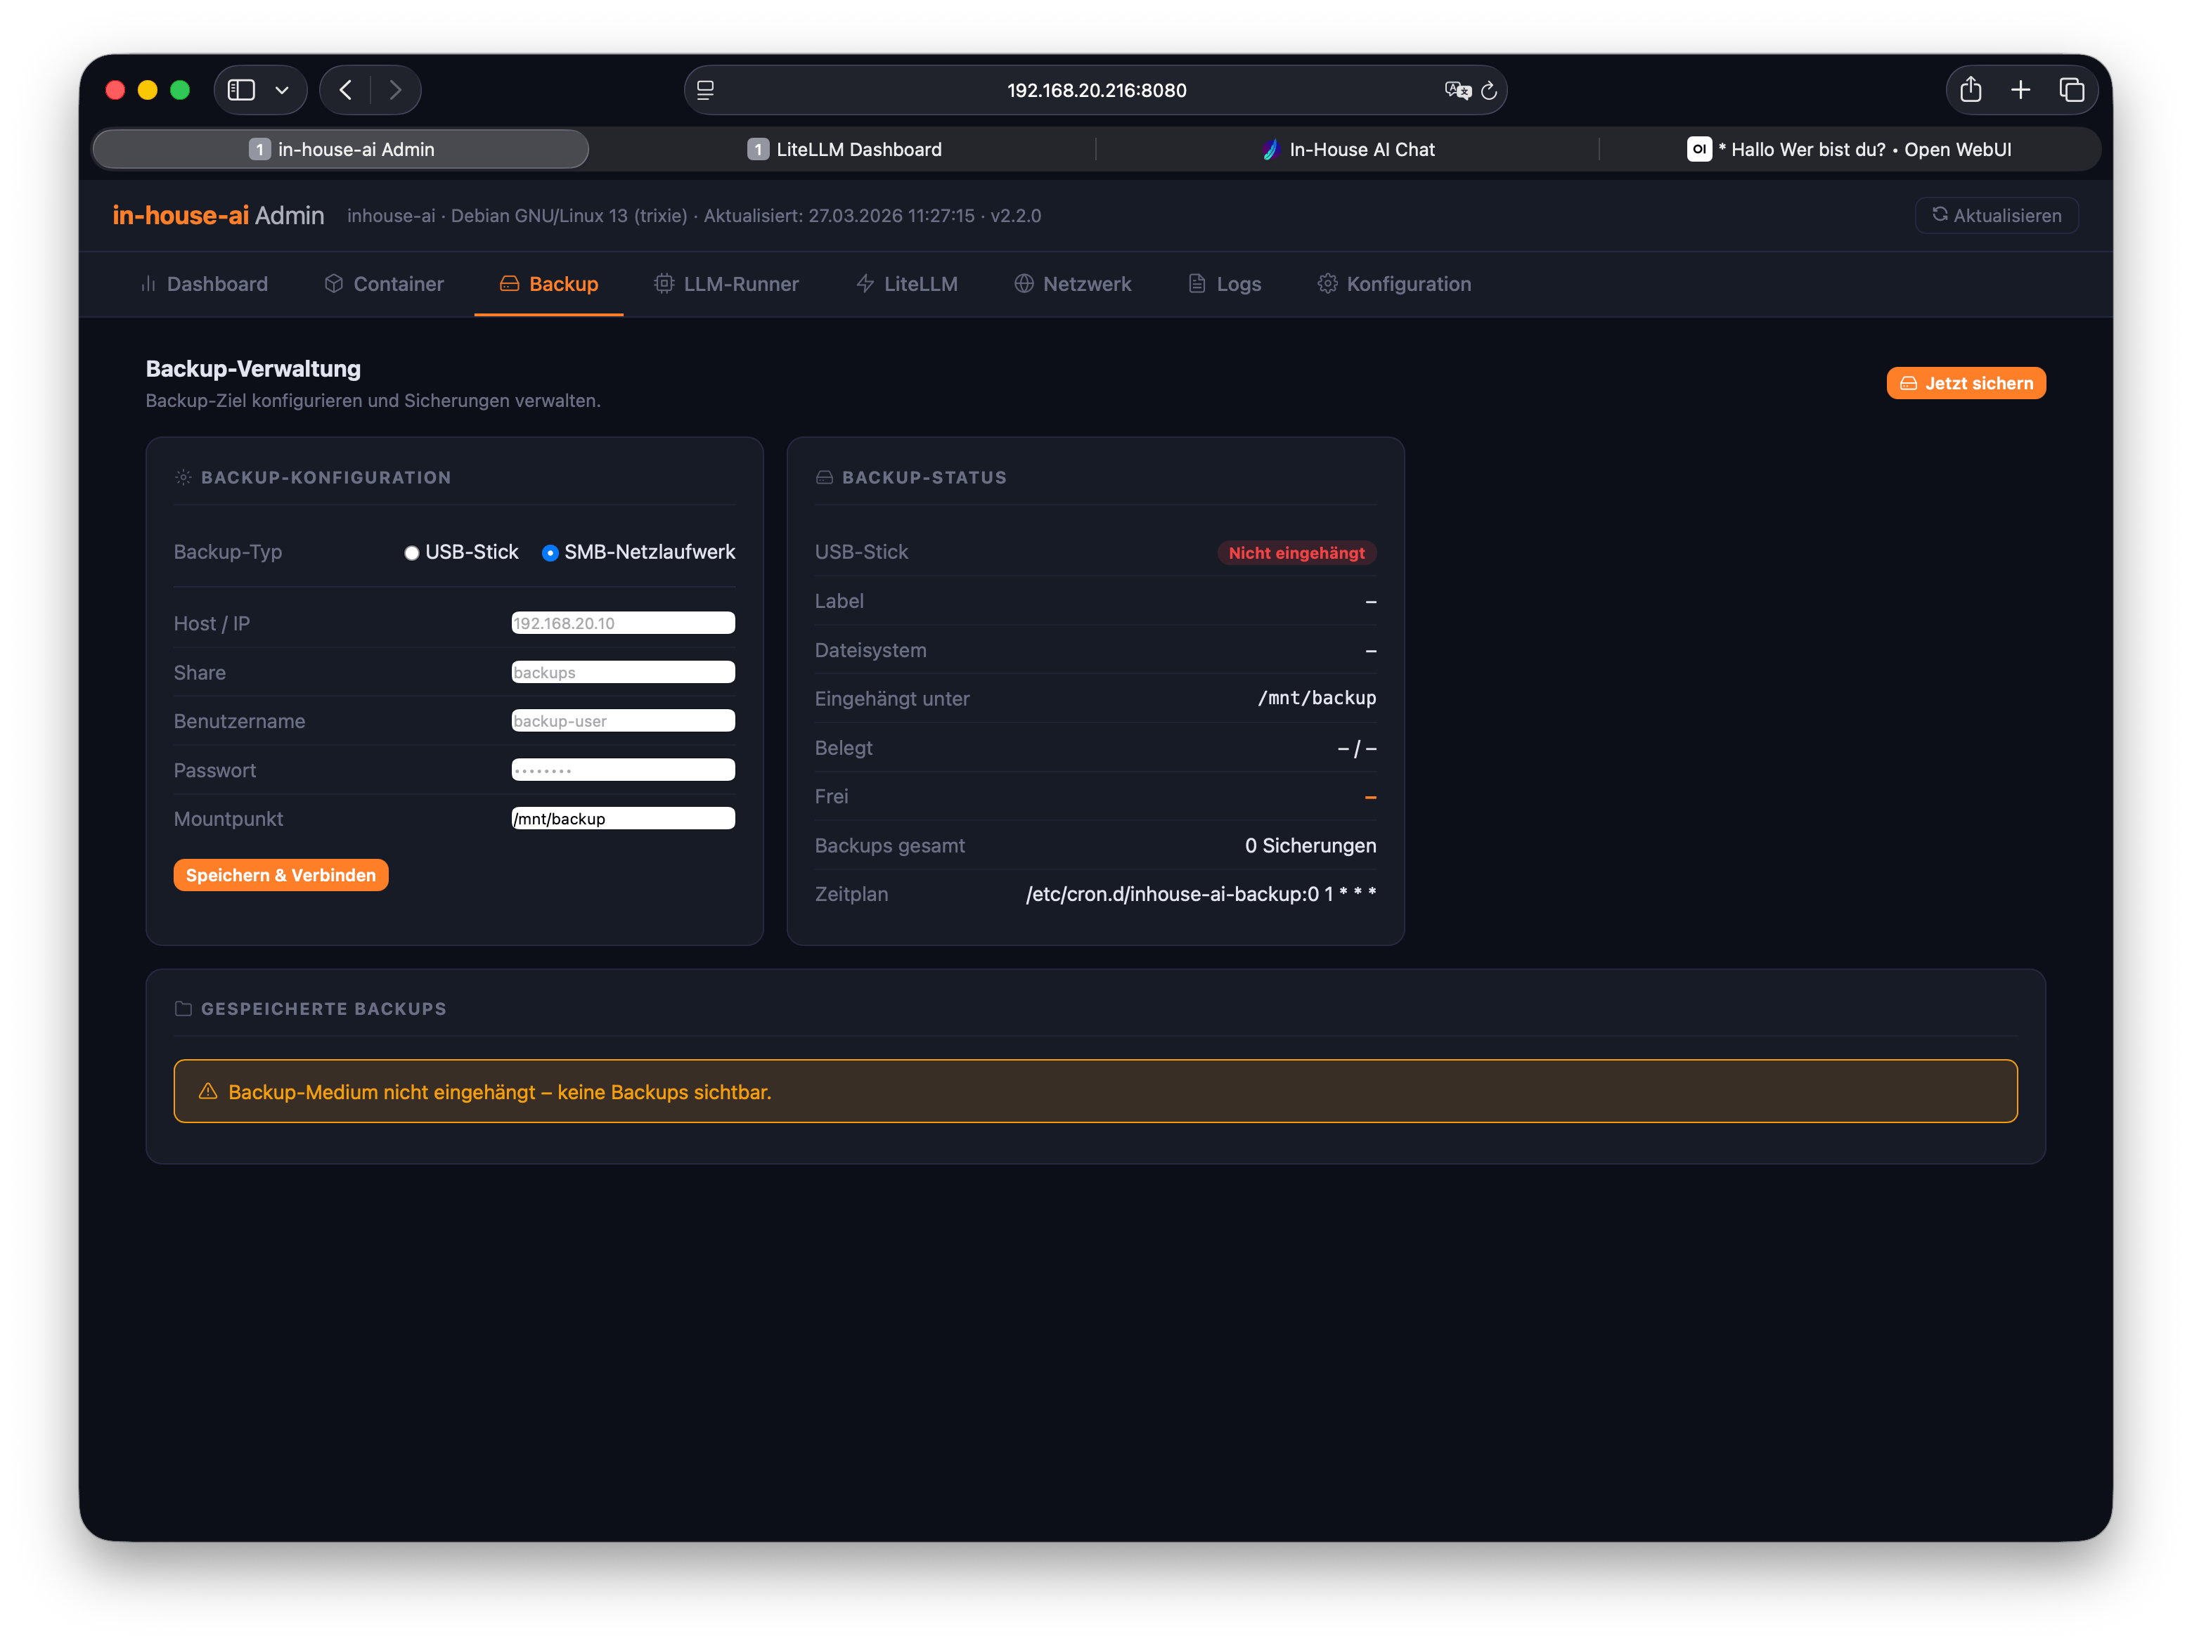Open the Open WebUI browser tab

pos(1849,150)
